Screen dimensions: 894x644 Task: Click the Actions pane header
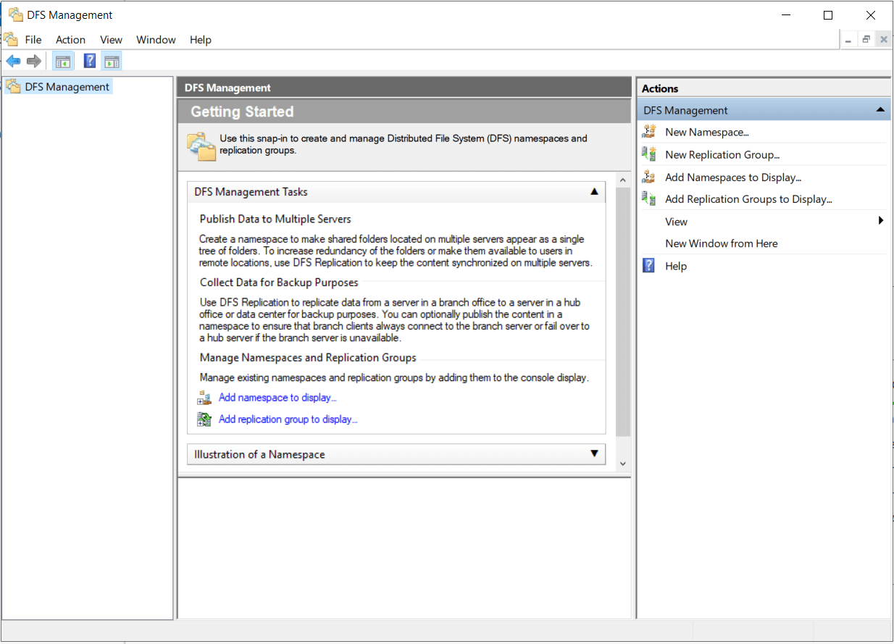pyautogui.click(x=764, y=88)
